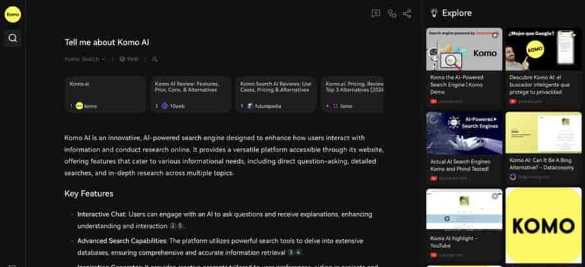
Task: Open 'Komo the AI-Powered Search Engine' video thumbnail
Action: pyautogui.click(x=464, y=49)
